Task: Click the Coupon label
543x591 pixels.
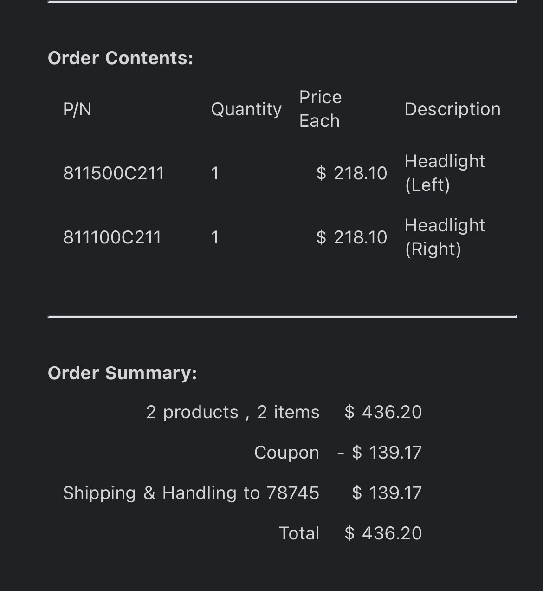Action: 287,453
